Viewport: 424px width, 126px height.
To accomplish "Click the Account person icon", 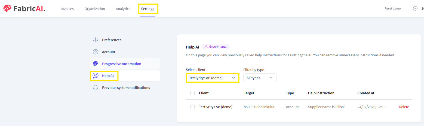I will pyautogui.click(x=95, y=52).
